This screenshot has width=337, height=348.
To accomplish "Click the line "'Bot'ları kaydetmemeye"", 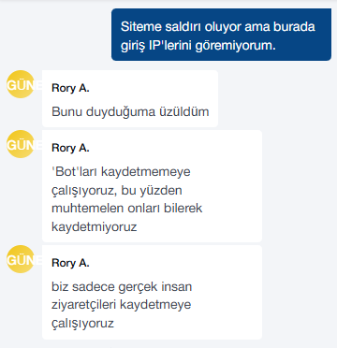I will click(x=121, y=172).
